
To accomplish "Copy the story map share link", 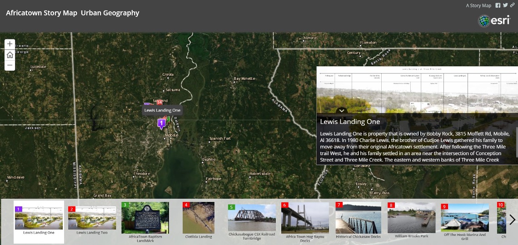I will [513, 5].
